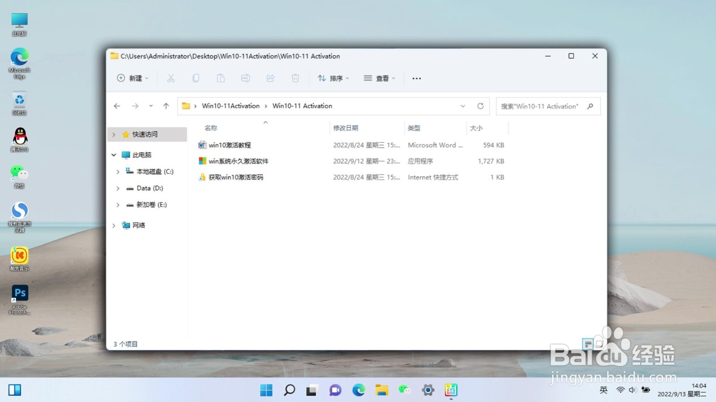Open the taskbar clock and date
The image size is (716, 402).
682,390
